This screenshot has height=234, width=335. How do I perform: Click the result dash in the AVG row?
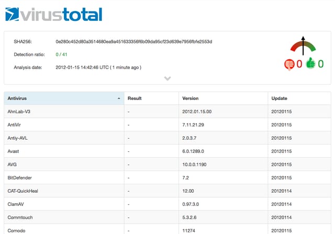coord(129,165)
